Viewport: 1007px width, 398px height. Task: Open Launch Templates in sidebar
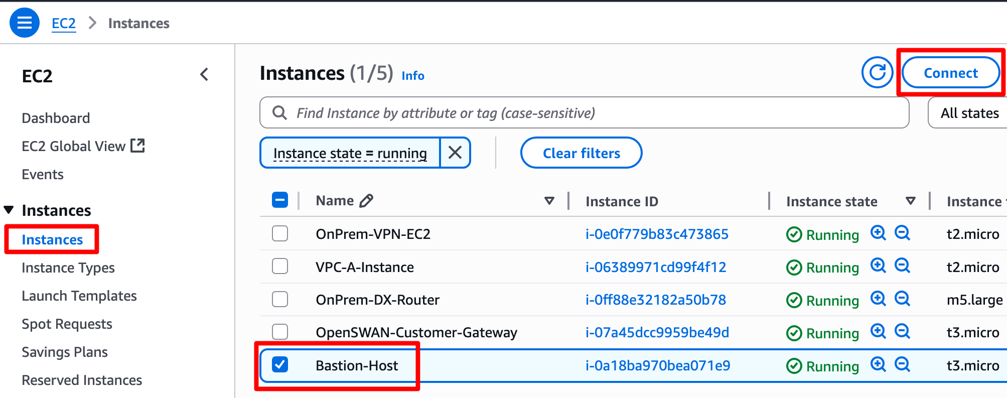pyautogui.click(x=79, y=296)
